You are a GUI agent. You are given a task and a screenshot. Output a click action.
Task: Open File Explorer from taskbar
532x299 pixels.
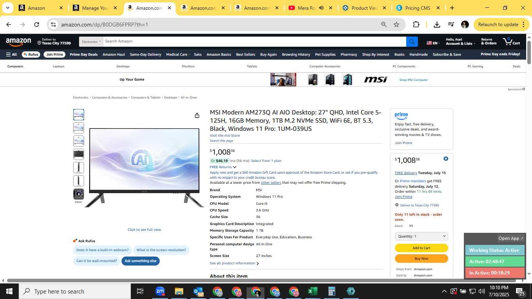(179, 291)
